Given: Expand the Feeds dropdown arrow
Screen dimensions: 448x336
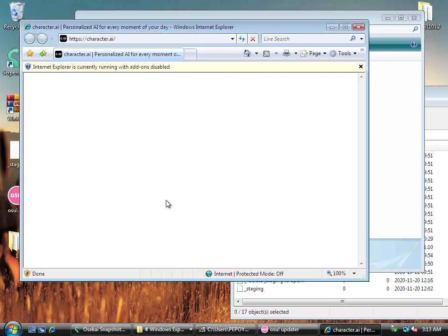Looking at the screenshot, I should [276, 53].
